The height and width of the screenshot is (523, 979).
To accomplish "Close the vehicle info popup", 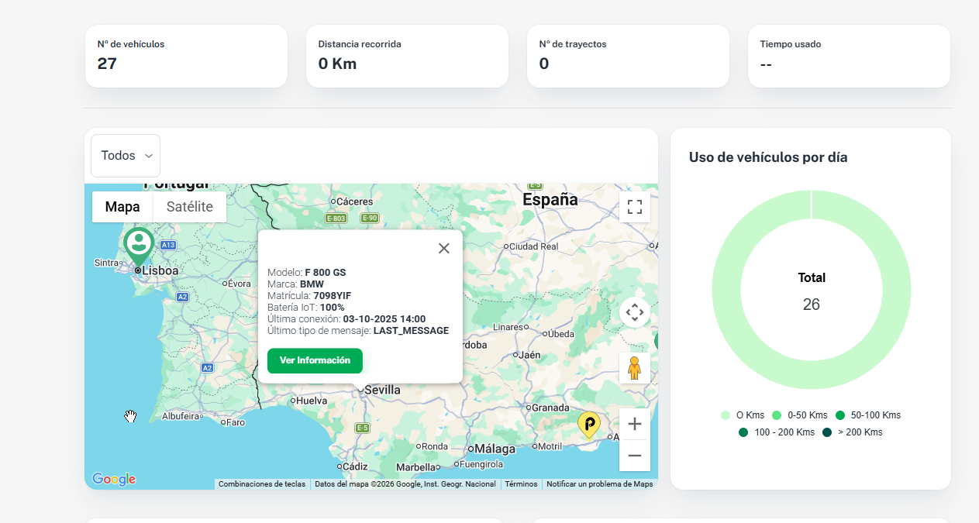I will [x=444, y=248].
